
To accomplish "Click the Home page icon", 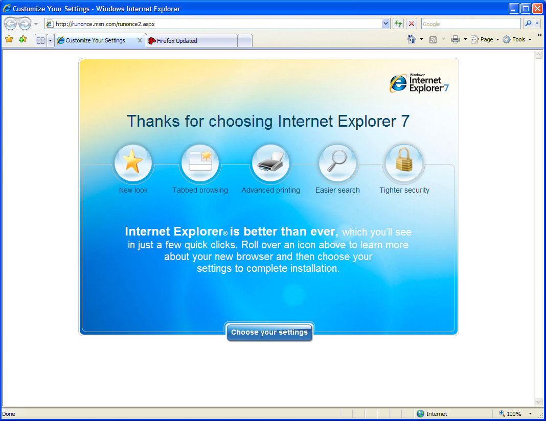I will 412,39.
